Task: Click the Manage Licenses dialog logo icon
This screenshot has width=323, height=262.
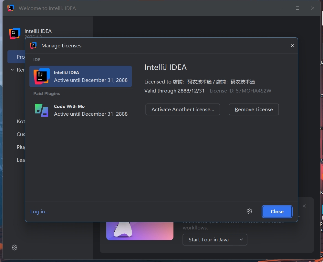Action: coord(33,46)
